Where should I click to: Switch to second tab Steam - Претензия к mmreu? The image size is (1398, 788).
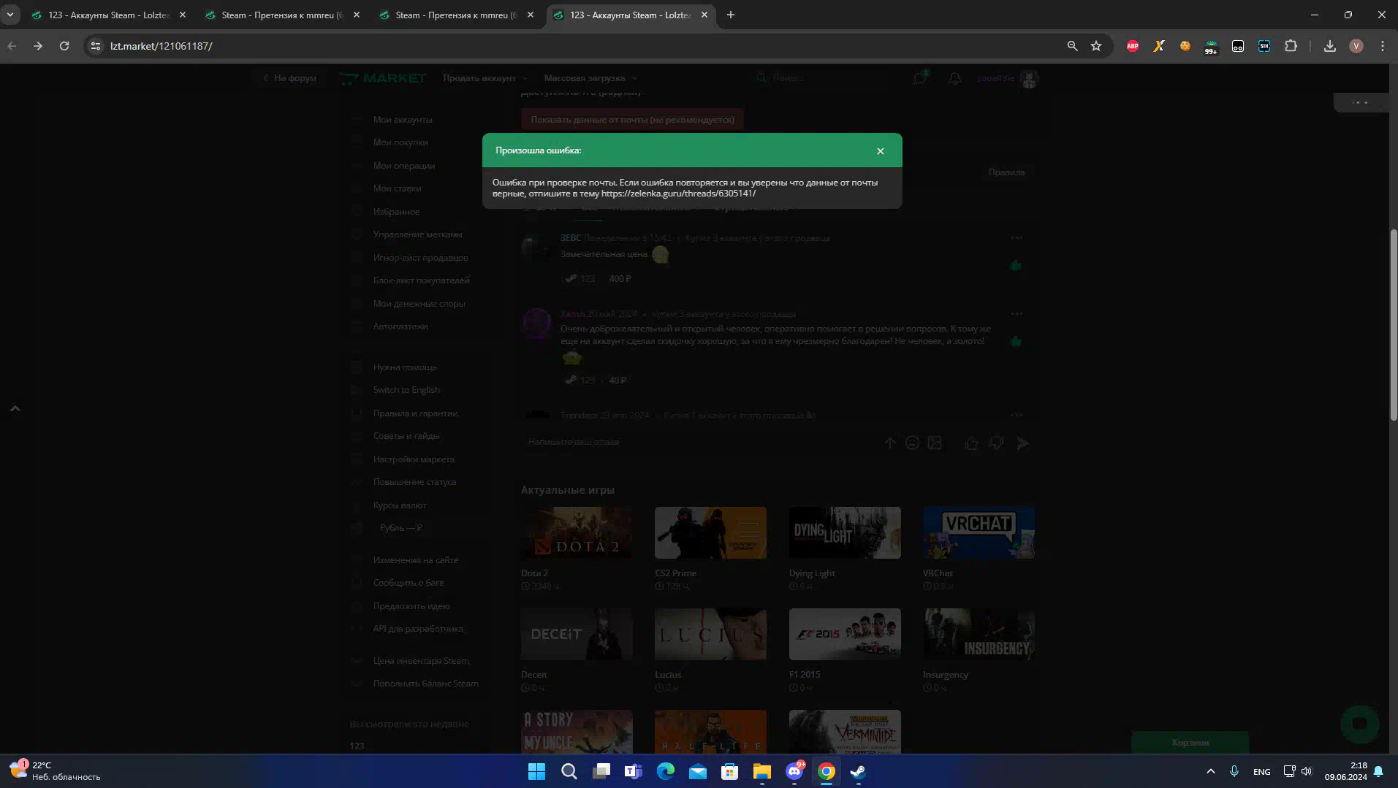282,15
